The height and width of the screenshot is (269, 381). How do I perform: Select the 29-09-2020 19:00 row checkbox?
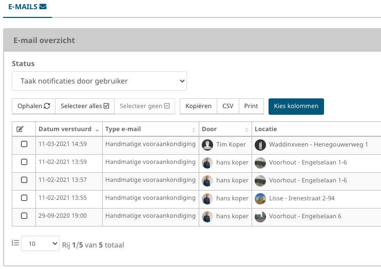[x=24, y=216]
